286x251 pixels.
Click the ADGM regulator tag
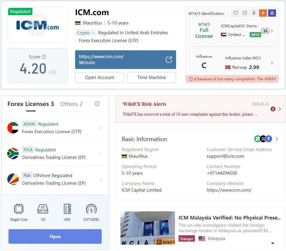(29, 124)
